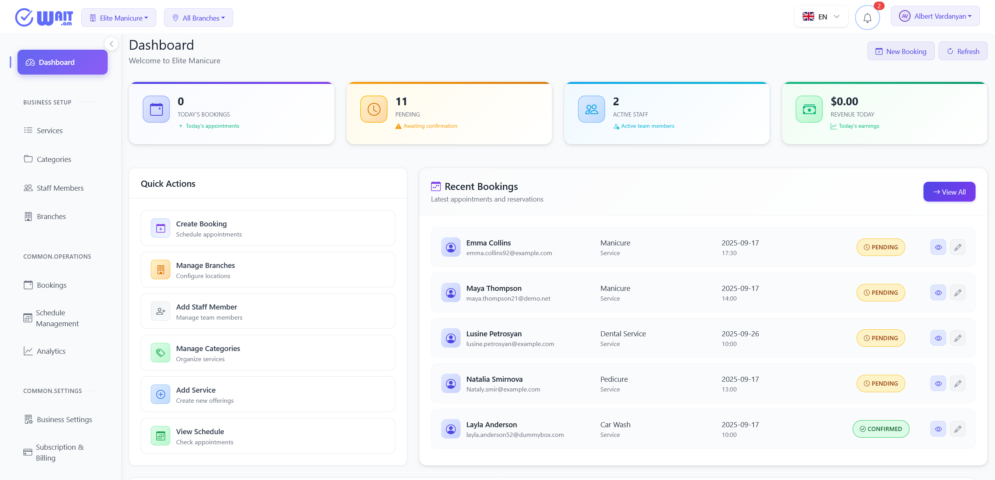Open Staff Members in the sidebar
Image resolution: width=995 pixels, height=480 pixels.
[x=60, y=188]
